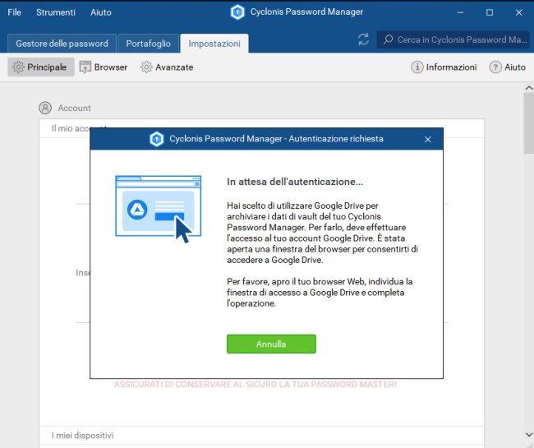Open Avanzate settings section
This screenshot has width=534, height=448.
pyautogui.click(x=167, y=67)
